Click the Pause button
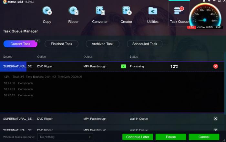 (171, 137)
